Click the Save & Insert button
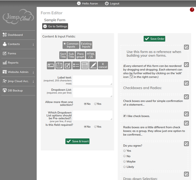 [77, 141]
